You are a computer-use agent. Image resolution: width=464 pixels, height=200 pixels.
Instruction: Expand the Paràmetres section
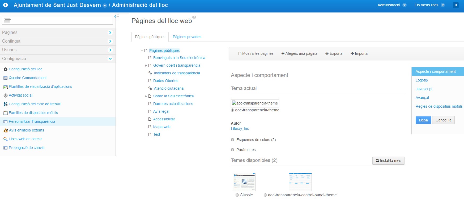coord(232,150)
